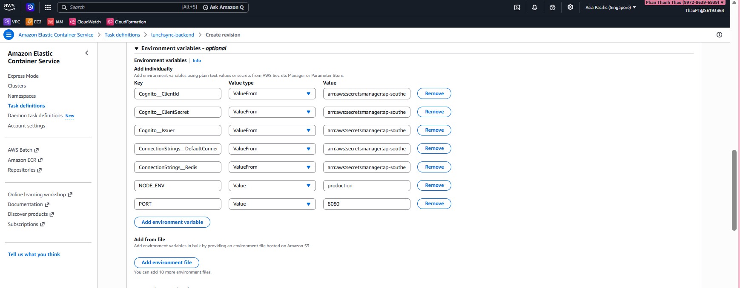Remove the Cognito__ClientSecret variable
The width and height of the screenshot is (740, 288).
(434, 112)
